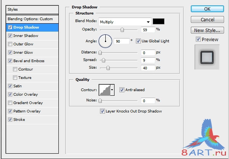The height and width of the screenshot is (159, 229).
Task: Open the Inner Shadow settings
Action: (26, 35)
